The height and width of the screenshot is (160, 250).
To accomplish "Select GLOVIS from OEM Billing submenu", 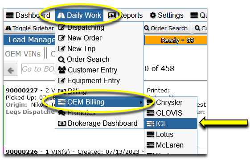I will (x=171, y=113).
